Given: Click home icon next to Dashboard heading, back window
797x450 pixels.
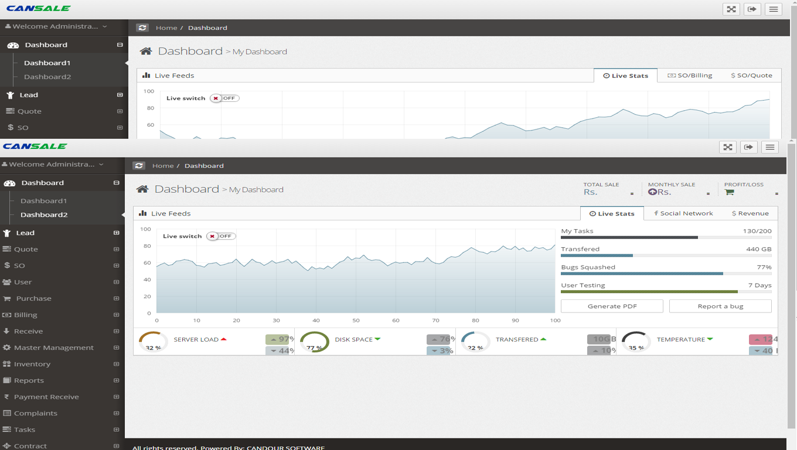Looking at the screenshot, I should tap(146, 51).
